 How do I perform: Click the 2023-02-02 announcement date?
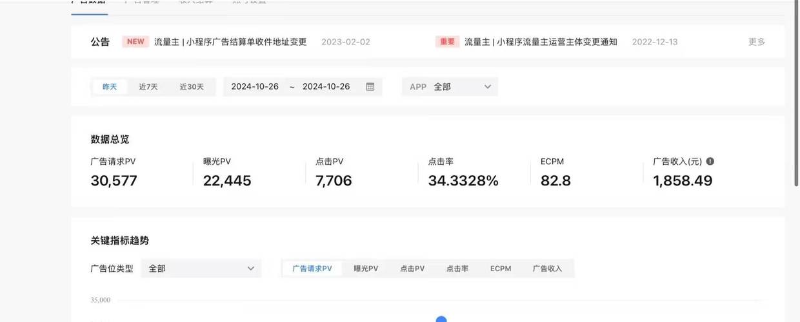click(346, 42)
